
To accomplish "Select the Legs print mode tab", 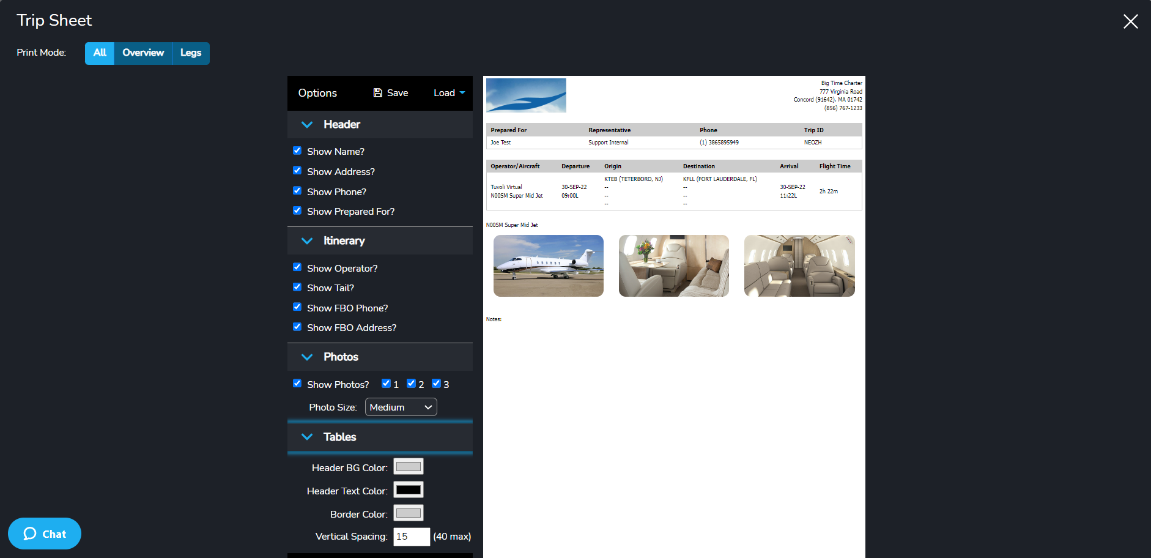I will (x=190, y=53).
